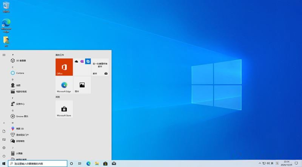Image resolution: width=302 pixels, height=167 pixels.
Task: Click the H letter header in app list
Action: tap(13, 123)
